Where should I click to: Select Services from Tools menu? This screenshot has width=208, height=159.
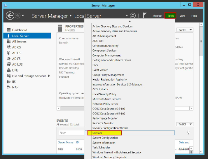pos(97,133)
